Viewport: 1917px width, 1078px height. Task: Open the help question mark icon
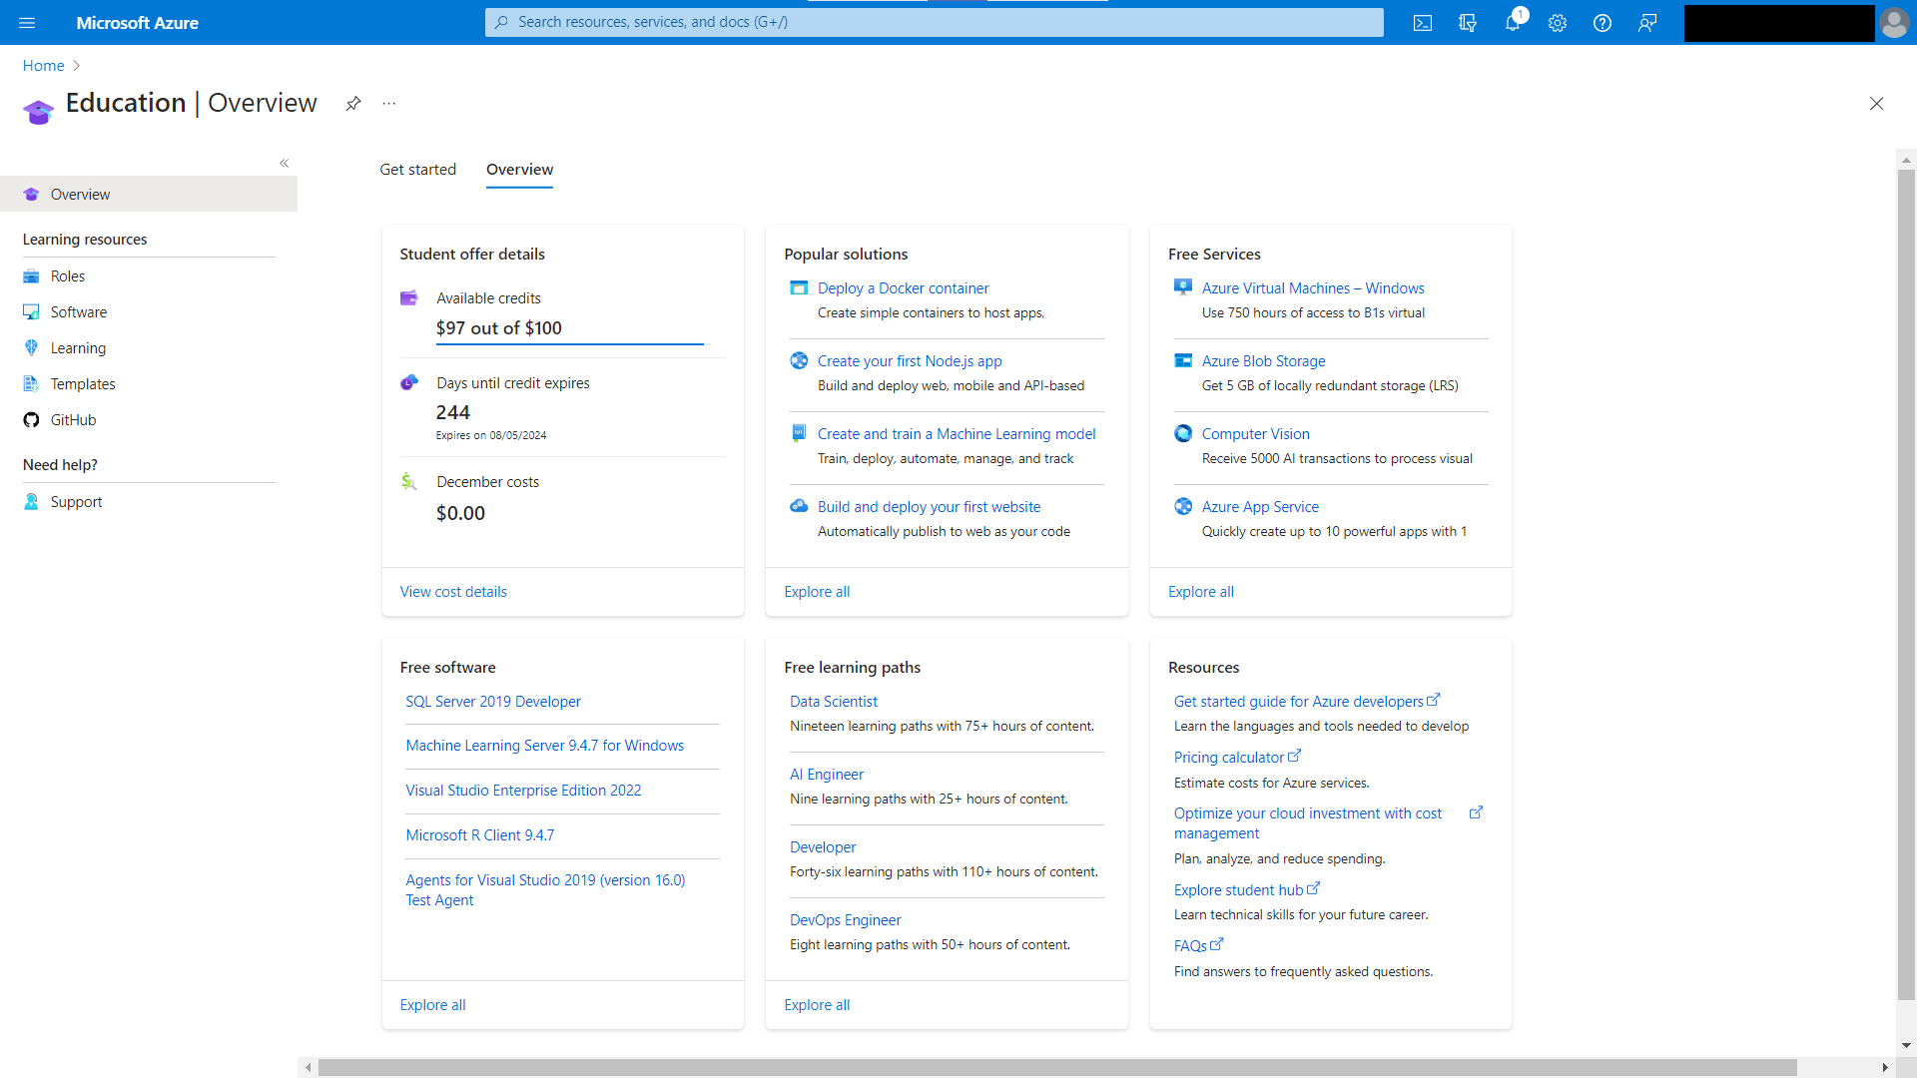pyautogui.click(x=1602, y=22)
